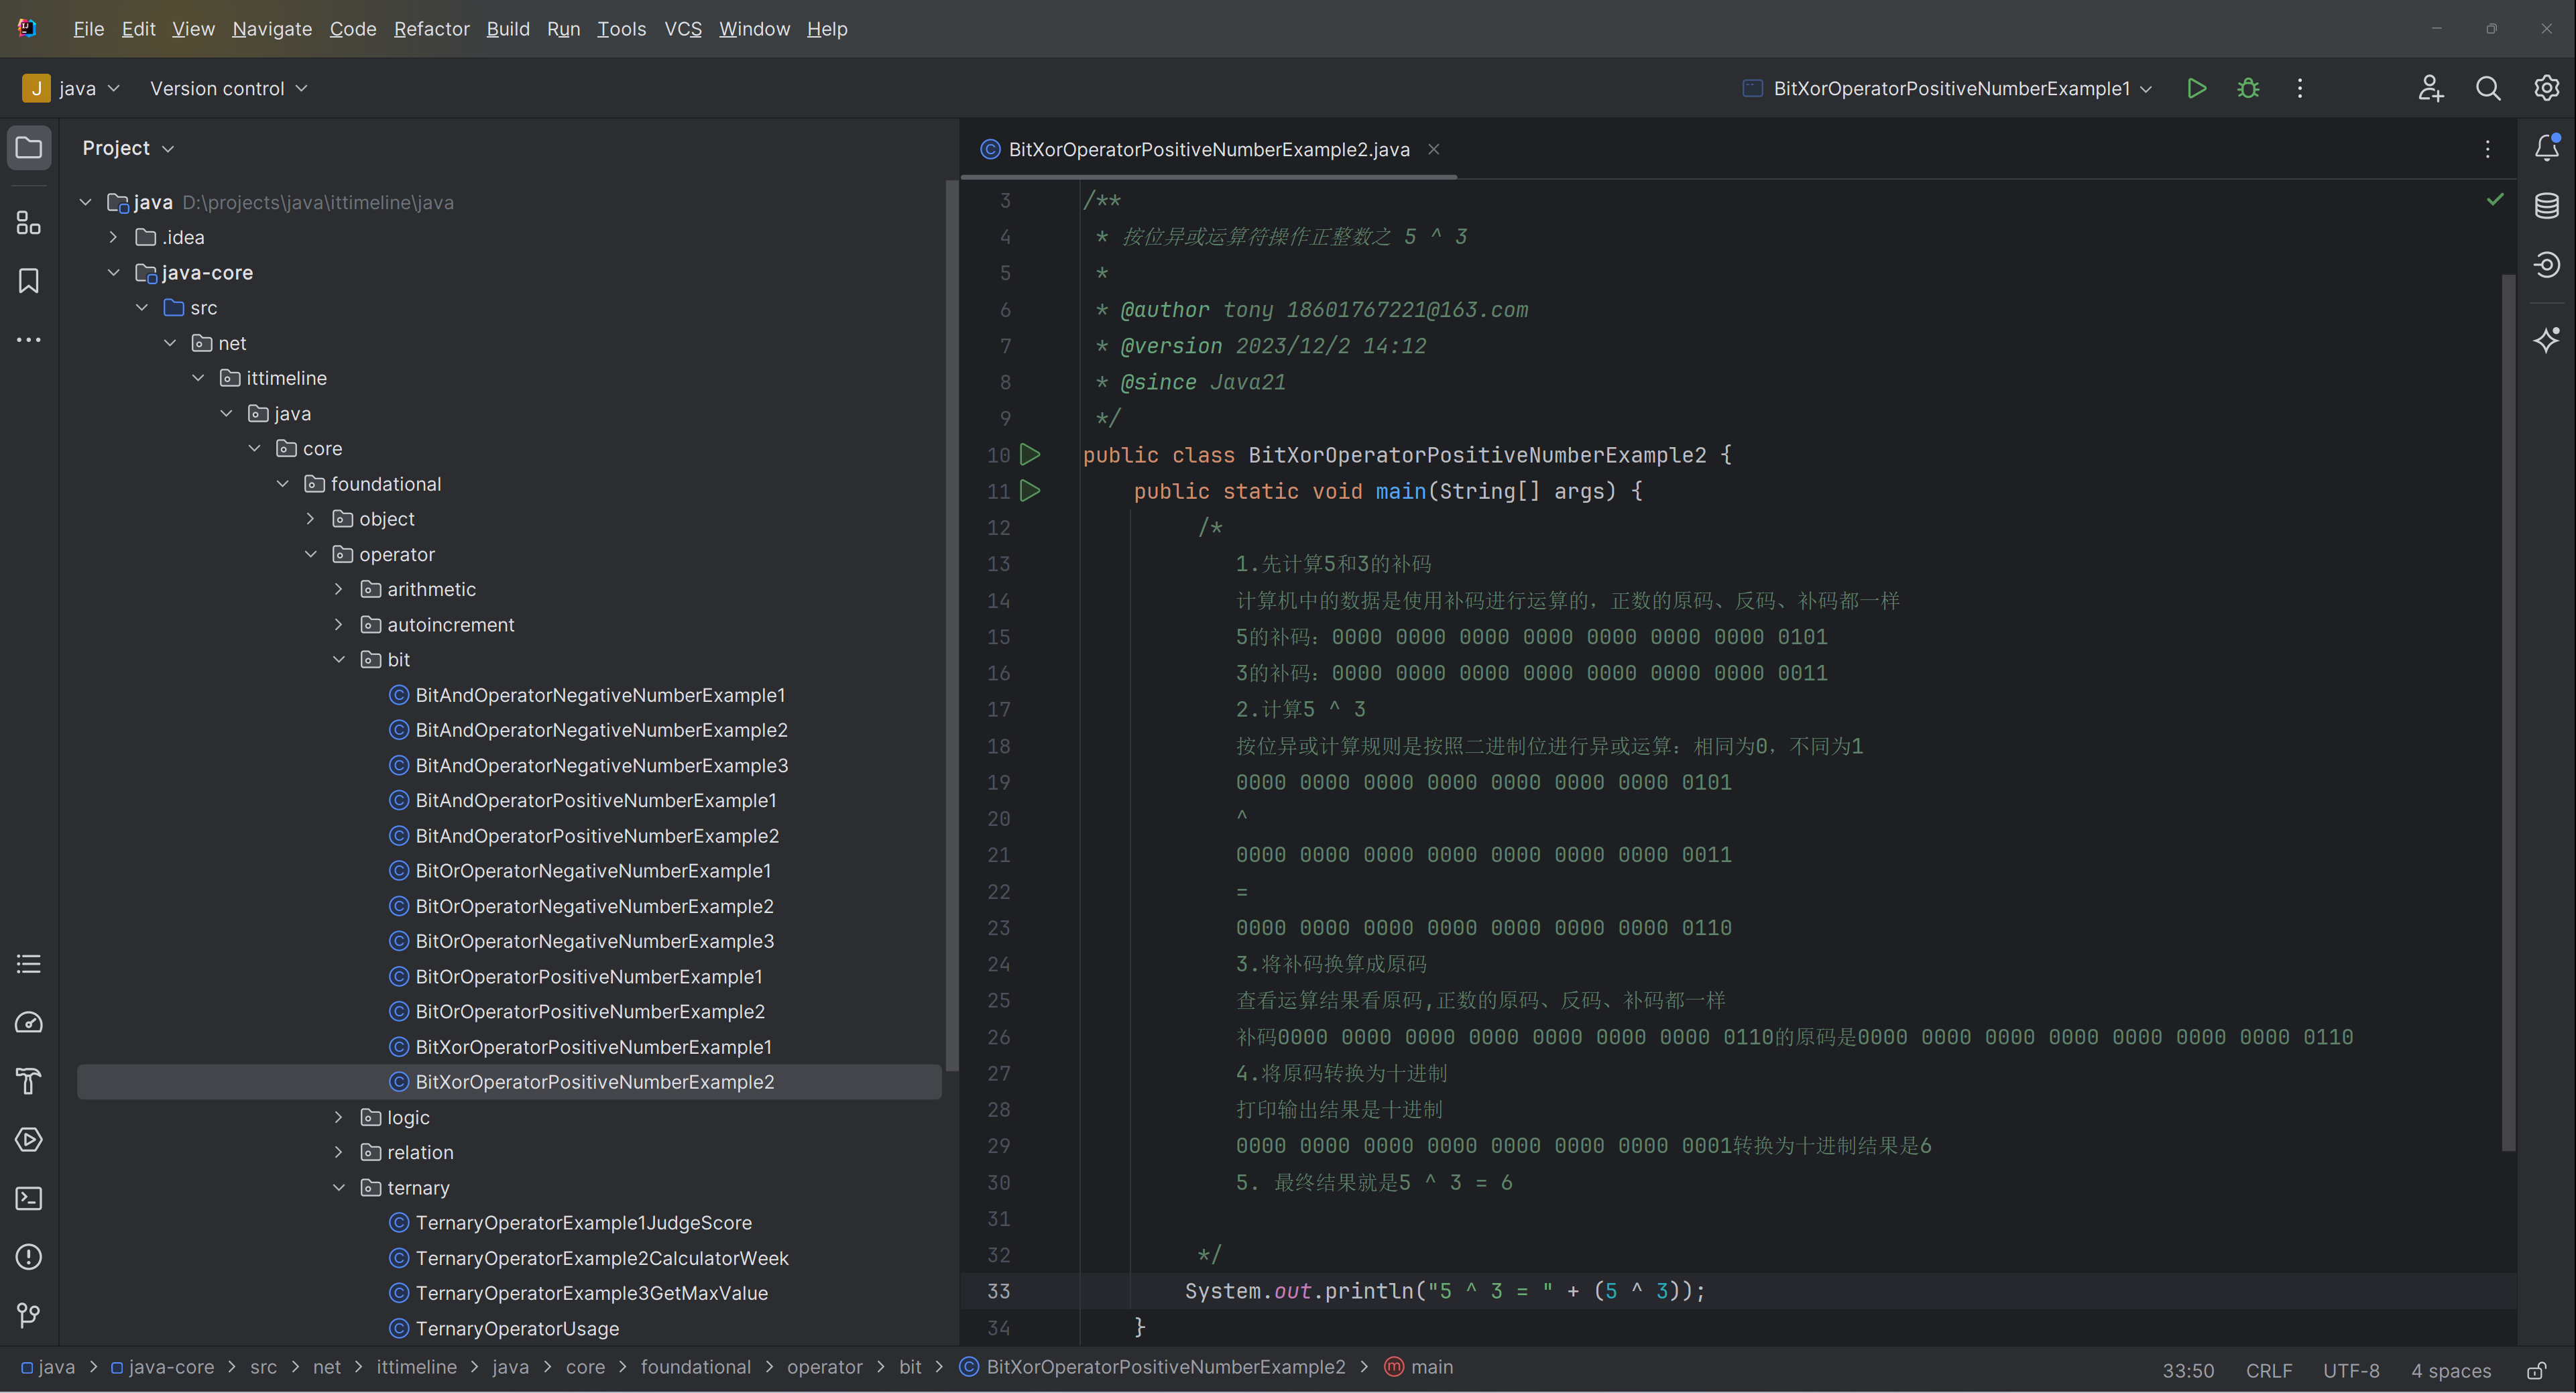
Task: Open the Build hammer tool window
Action: (29, 1081)
